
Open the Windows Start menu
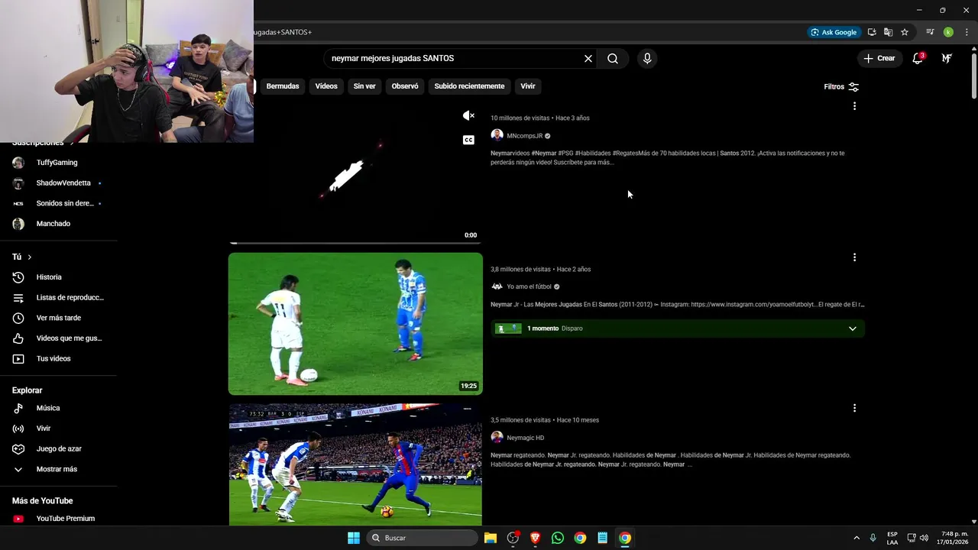[354, 538]
